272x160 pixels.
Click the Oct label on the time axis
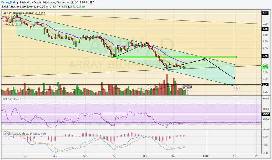click(114, 156)
